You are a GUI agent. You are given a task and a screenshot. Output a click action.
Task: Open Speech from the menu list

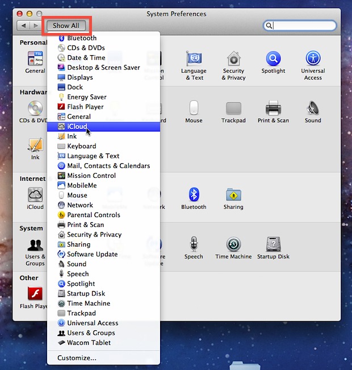[x=104, y=274]
